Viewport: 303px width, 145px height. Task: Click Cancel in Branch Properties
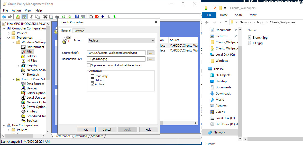click(107, 130)
